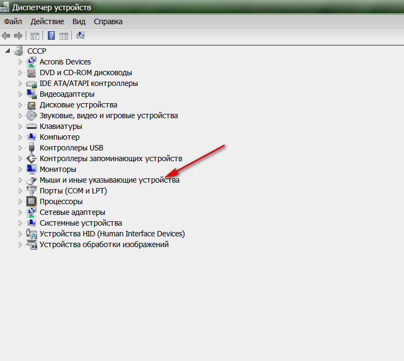Collapse the СССР root node
This screenshot has width=404, height=361.
click(8, 50)
